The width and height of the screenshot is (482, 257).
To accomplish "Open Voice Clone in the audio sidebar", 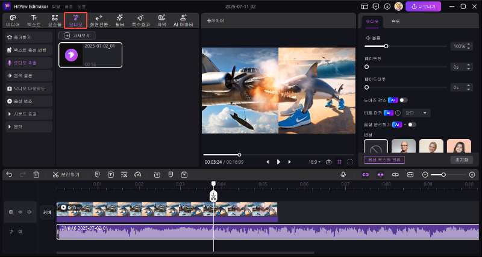I will 29,75.
